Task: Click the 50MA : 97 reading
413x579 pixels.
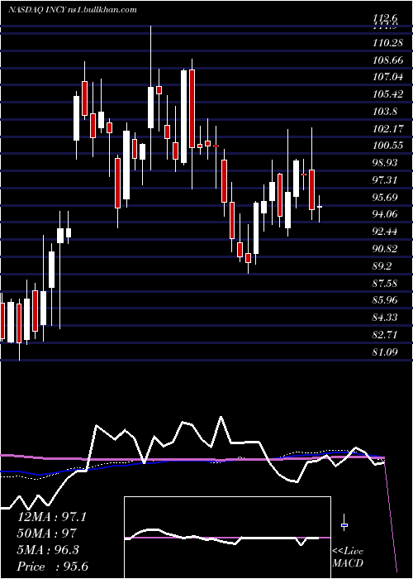Action: (47, 534)
